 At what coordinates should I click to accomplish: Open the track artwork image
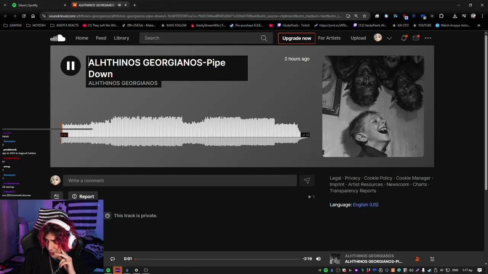tap(373, 106)
